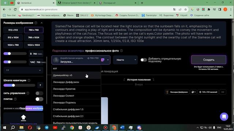Viewport: 234px width, 131px height.
Task: Click the кот search field in model list
Action: (76, 68)
